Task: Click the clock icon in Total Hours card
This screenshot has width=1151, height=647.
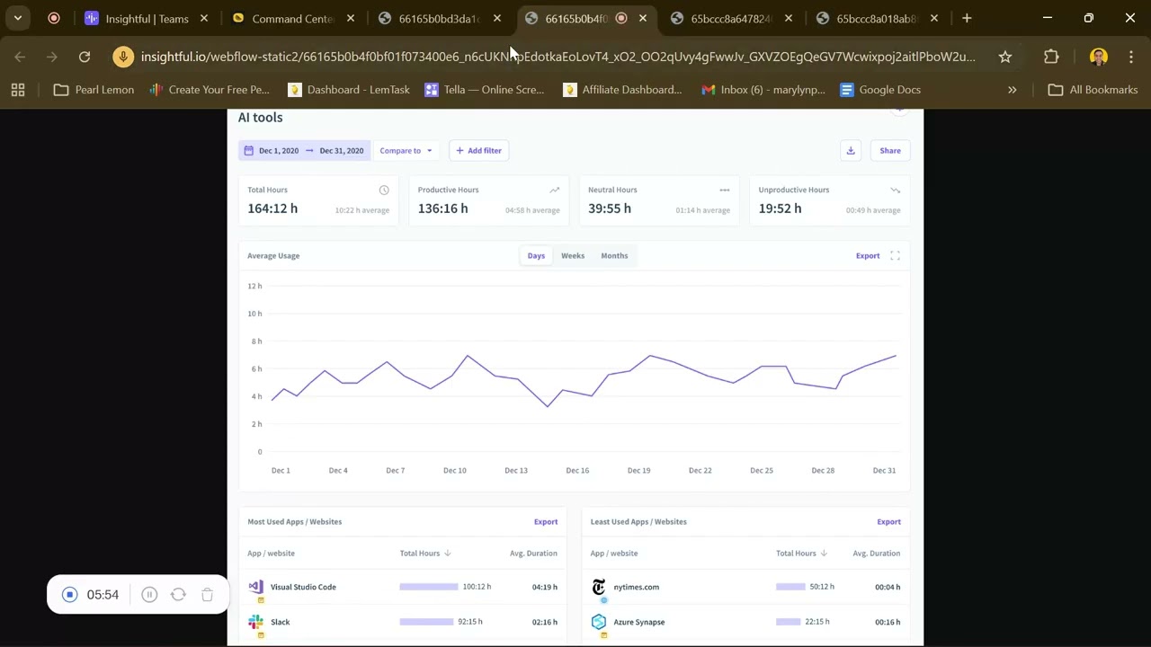Action: pyautogui.click(x=384, y=190)
